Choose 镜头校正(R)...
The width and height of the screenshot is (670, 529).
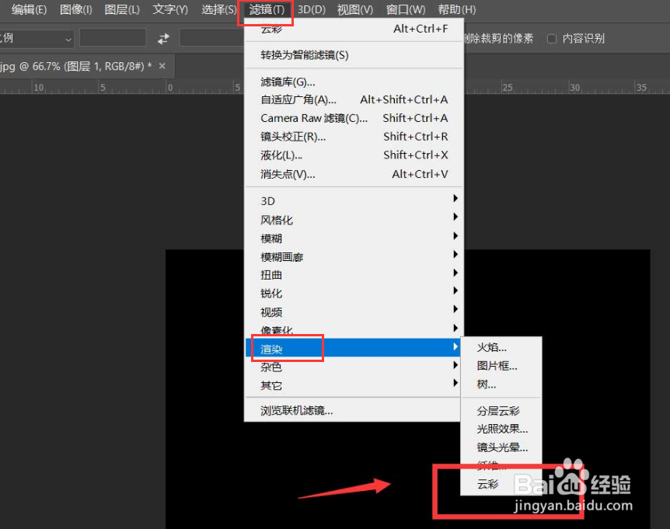pos(354,137)
